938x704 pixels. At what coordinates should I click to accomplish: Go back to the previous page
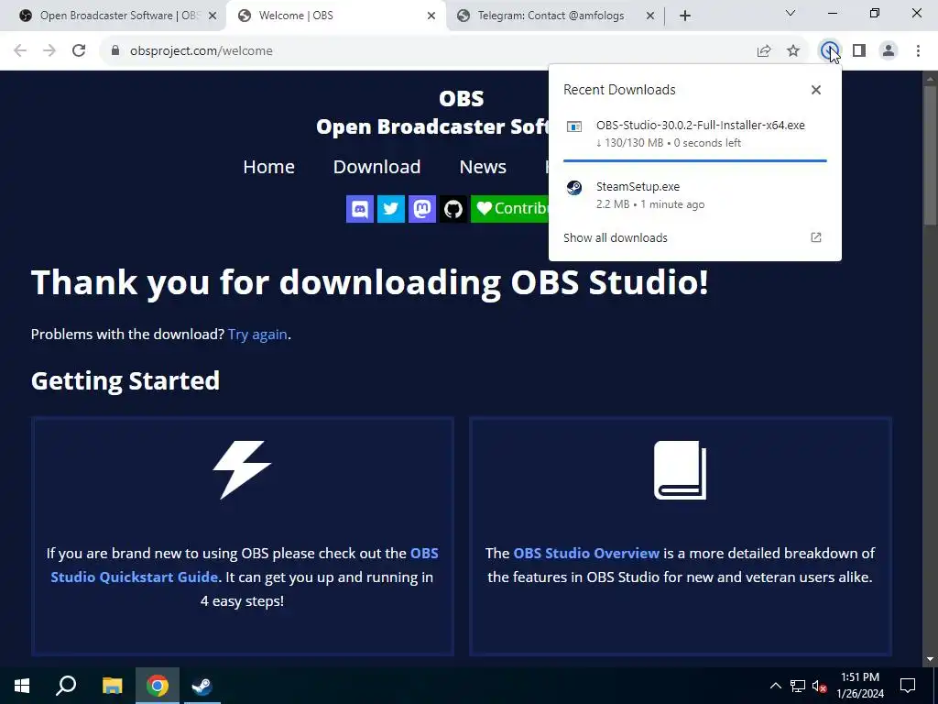(20, 51)
